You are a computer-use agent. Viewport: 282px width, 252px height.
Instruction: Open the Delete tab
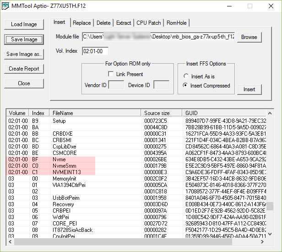coord(103,23)
